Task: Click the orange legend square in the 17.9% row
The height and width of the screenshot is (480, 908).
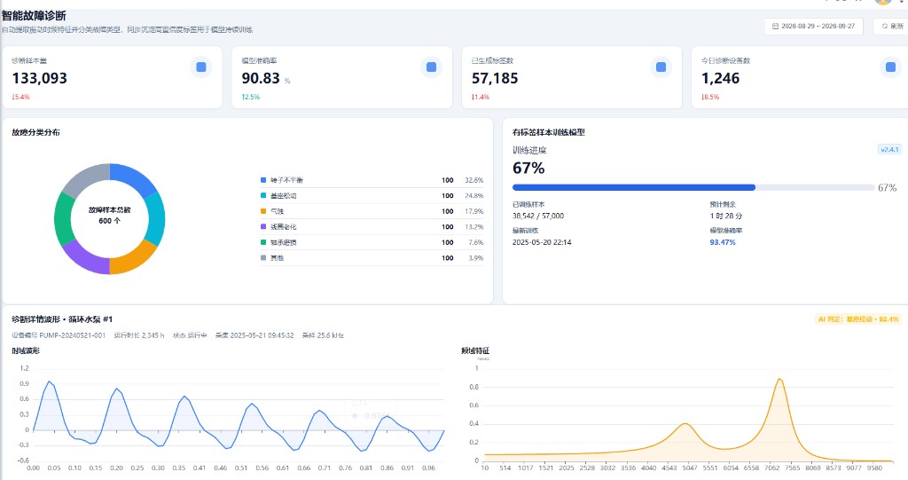Action: (263, 211)
